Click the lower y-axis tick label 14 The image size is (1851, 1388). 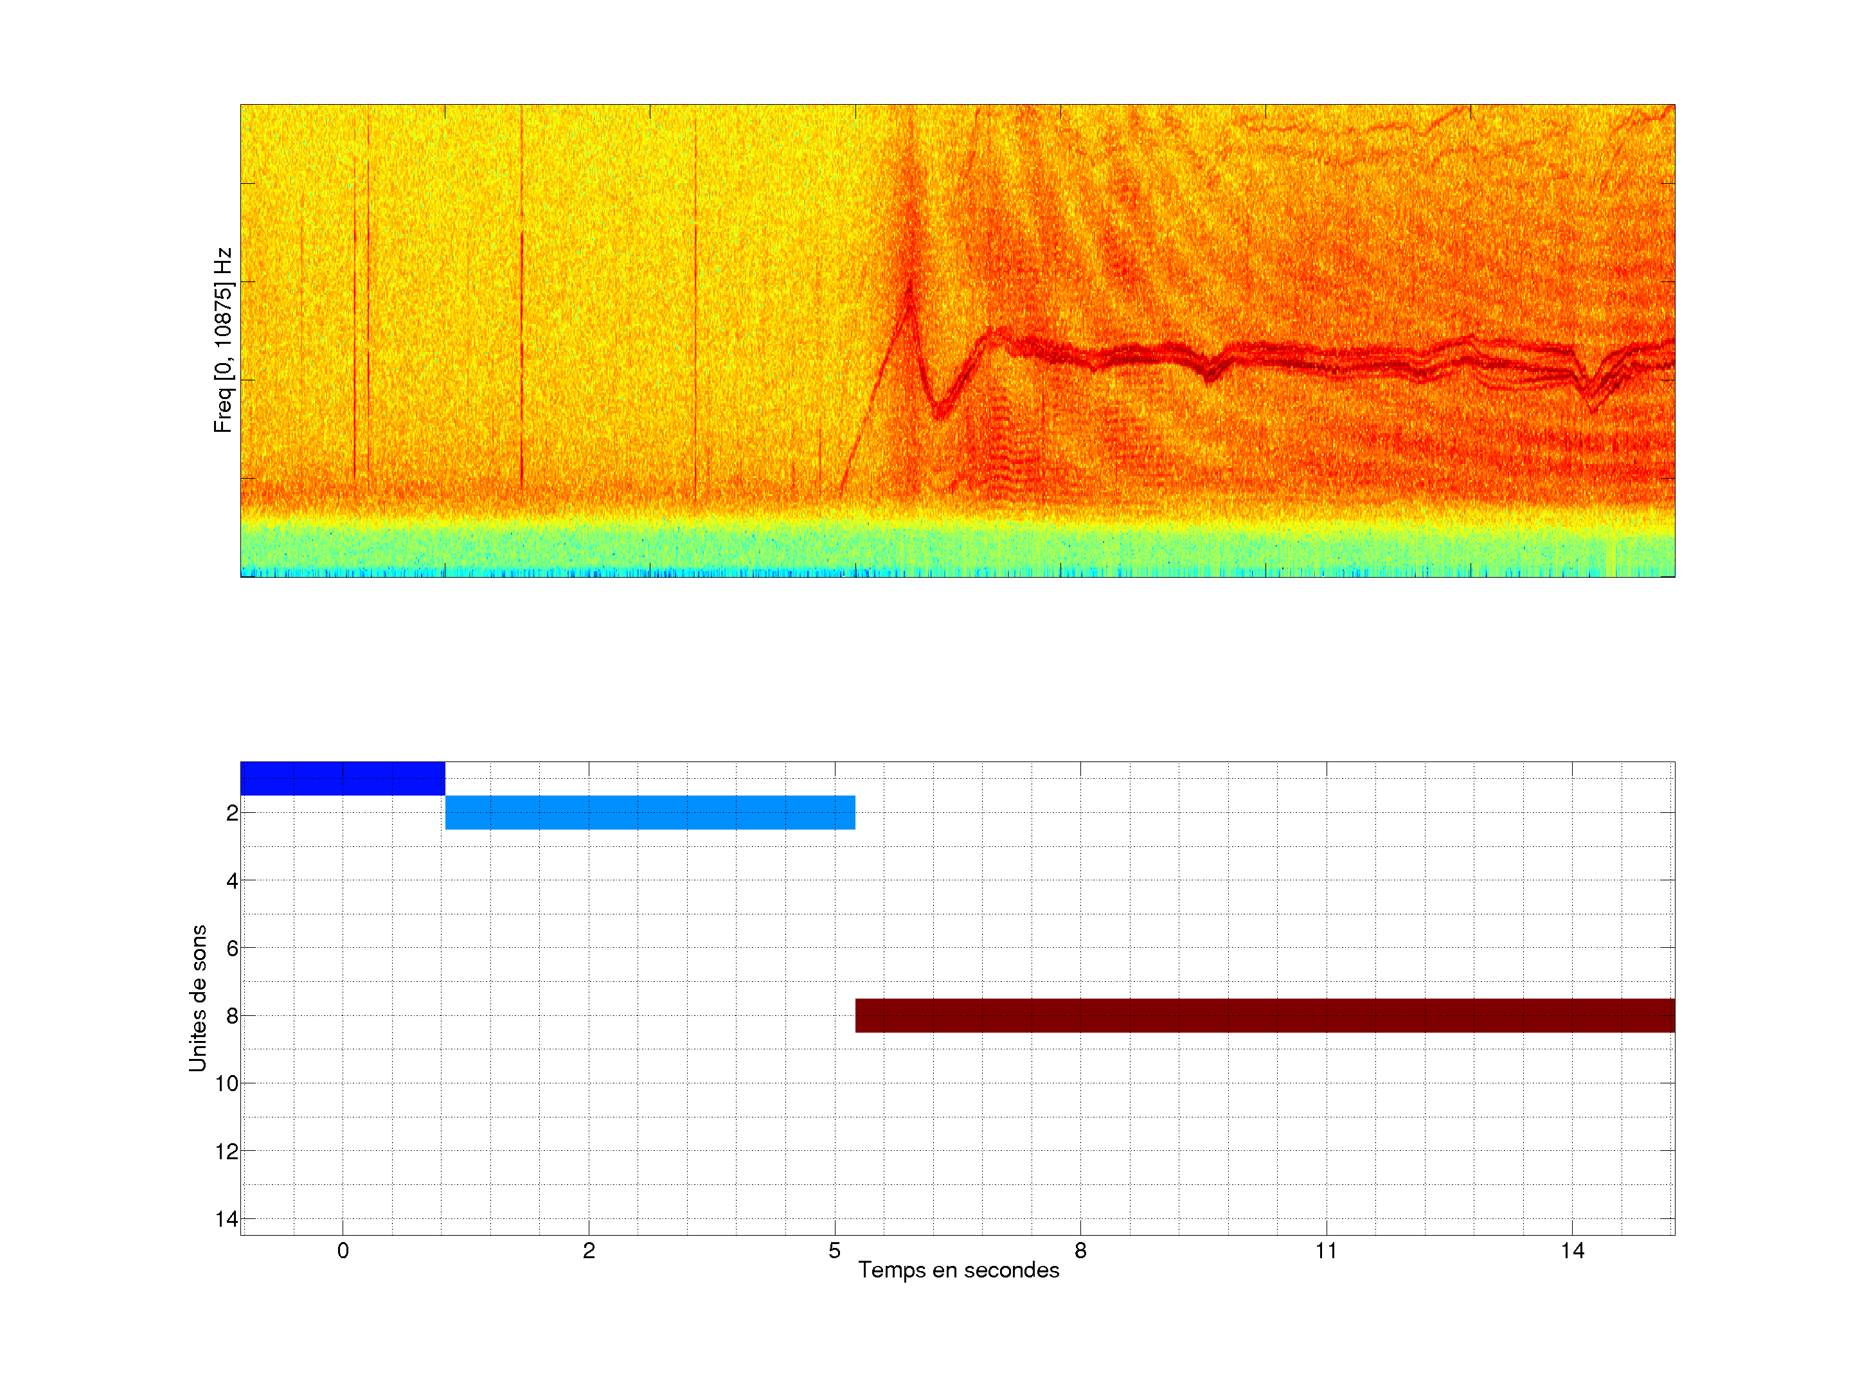pos(227,1219)
